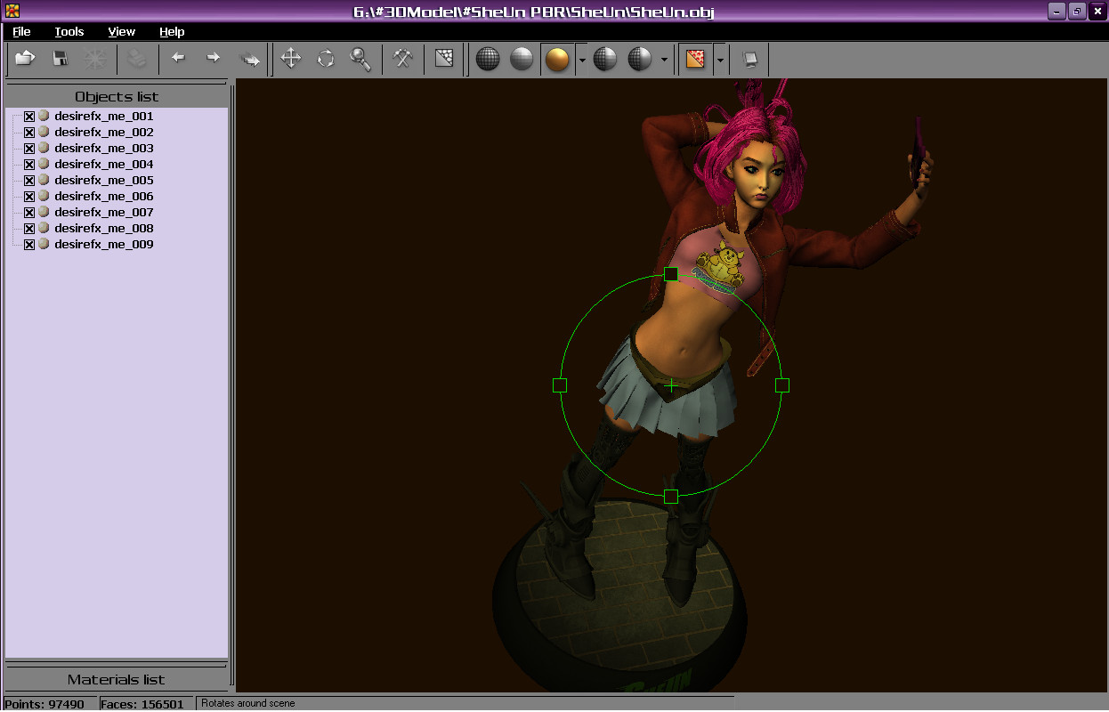The image size is (1109, 712).
Task: Open dropdown next to gold sphere
Action: [581, 60]
